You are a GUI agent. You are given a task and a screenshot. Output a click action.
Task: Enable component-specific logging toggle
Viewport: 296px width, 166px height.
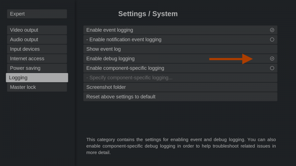click(x=272, y=68)
